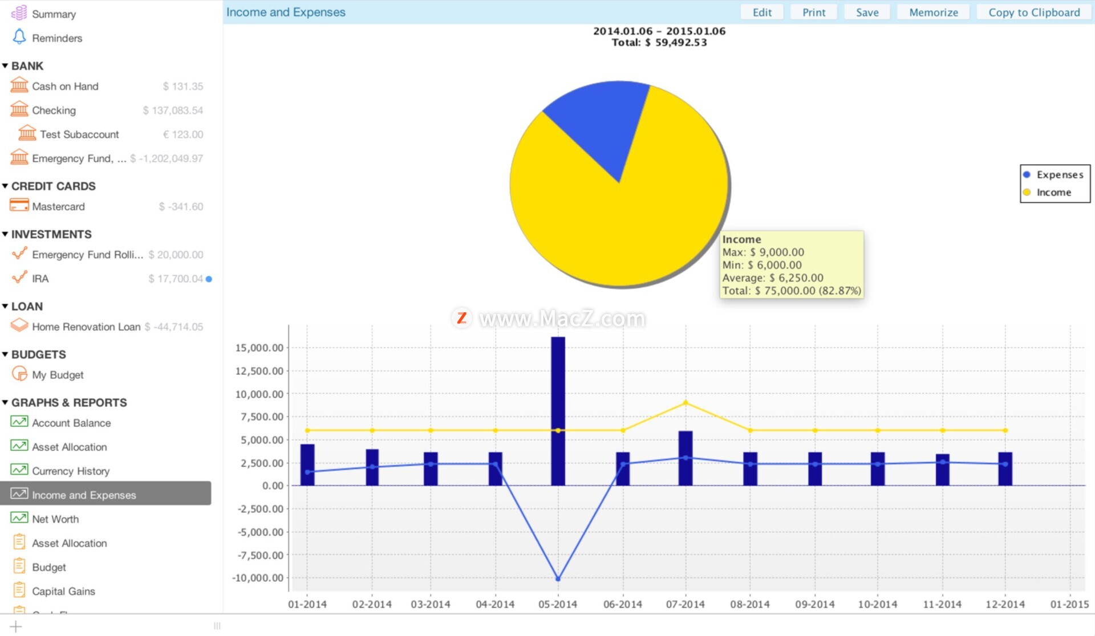Collapse the BUDGETS section
Image resolution: width=1095 pixels, height=636 pixels.
coord(5,354)
